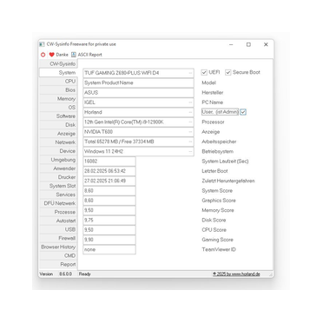Go to the Software tab
The width and height of the screenshot is (323, 323).
pyautogui.click(x=58, y=116)
